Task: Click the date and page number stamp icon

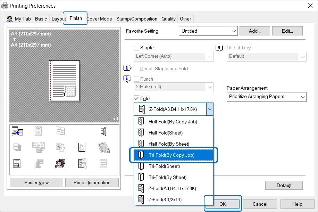Action: tap(82, 163)
